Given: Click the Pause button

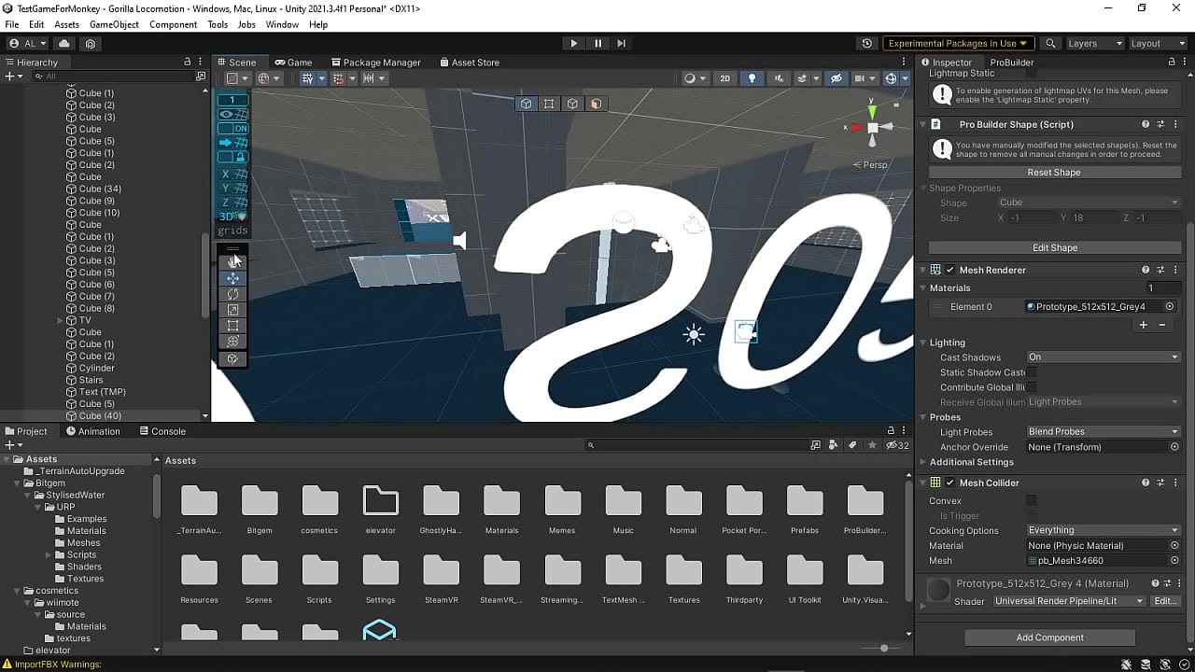Looking at the screenshot, I should point(597,43).
